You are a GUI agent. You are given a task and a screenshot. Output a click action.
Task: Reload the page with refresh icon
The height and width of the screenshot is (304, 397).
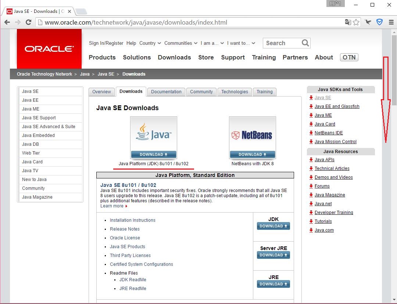(29, 22)
